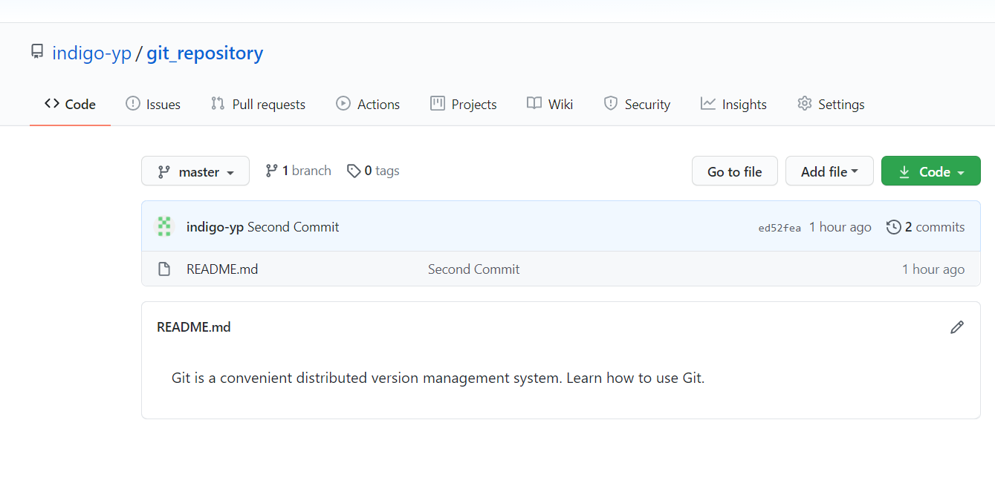Expand the master branch dropdown
This screenshot has height=489, width=995.
coord(195,171)
